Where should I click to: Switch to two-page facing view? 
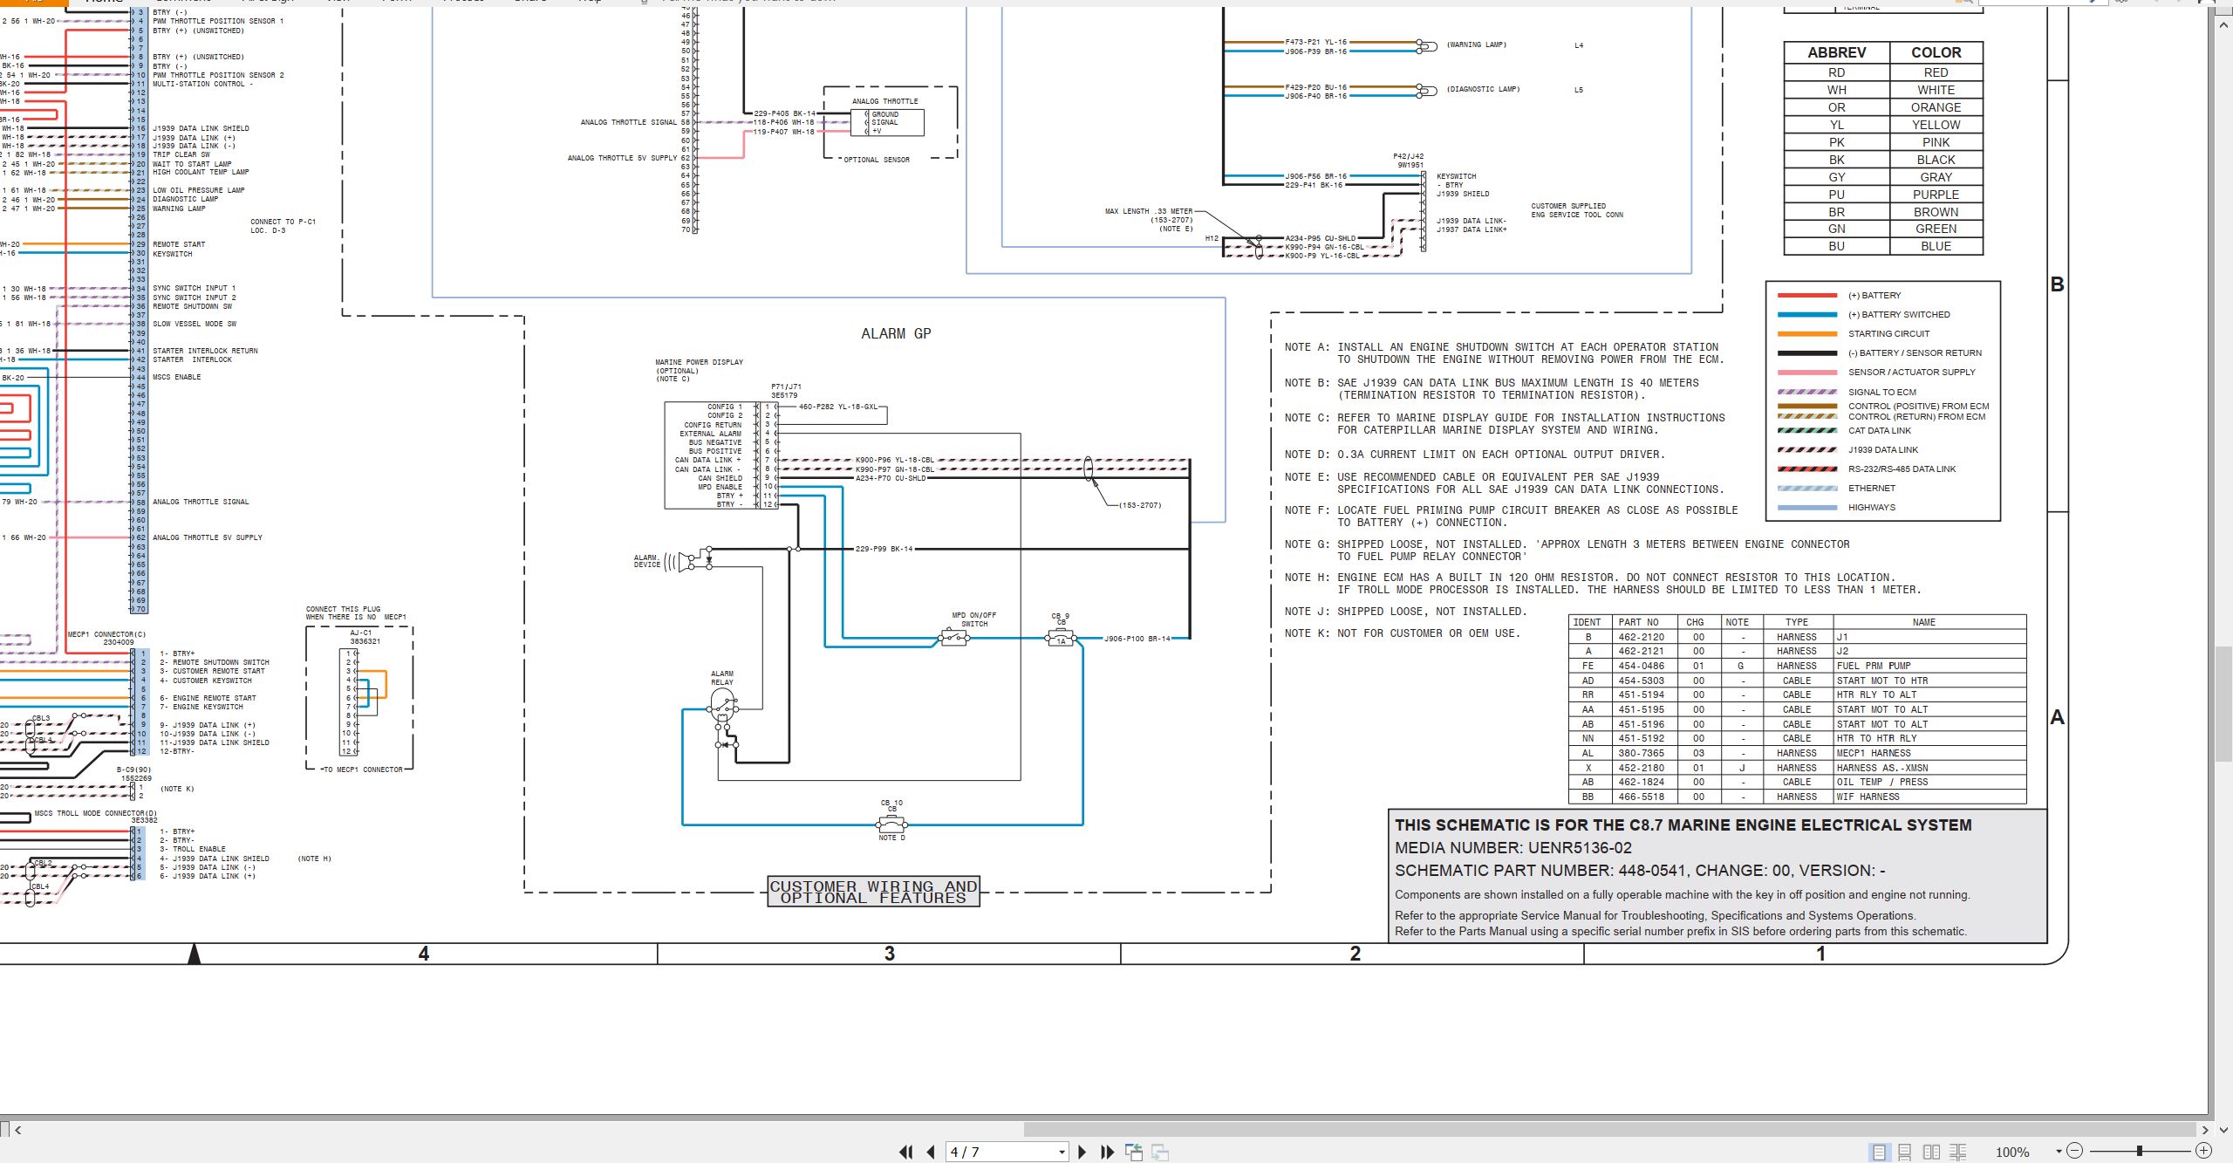coord(1931,1152)
